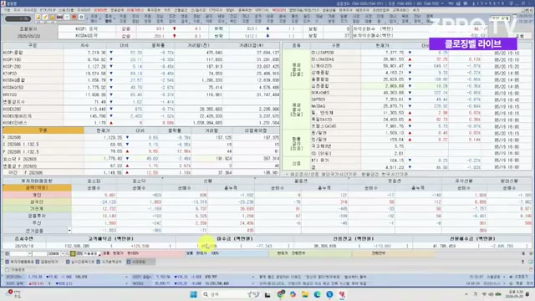
Task: Open Microsoft Edge from taskbar
Action: pyautogui.click(x=317, y=294)
